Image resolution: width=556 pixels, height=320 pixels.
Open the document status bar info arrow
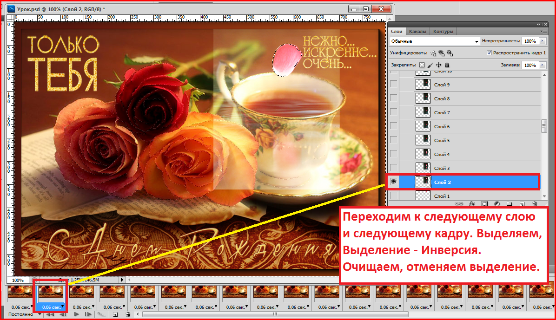[x=122, y=280]
